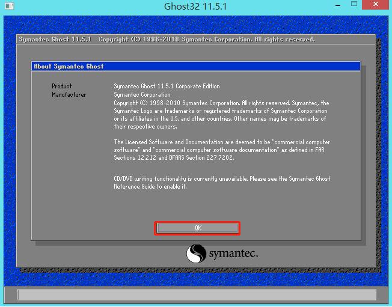The width and height of the screenshot is (392, 307).
Task: Click the Product label
Action: (x=62, y=87)
